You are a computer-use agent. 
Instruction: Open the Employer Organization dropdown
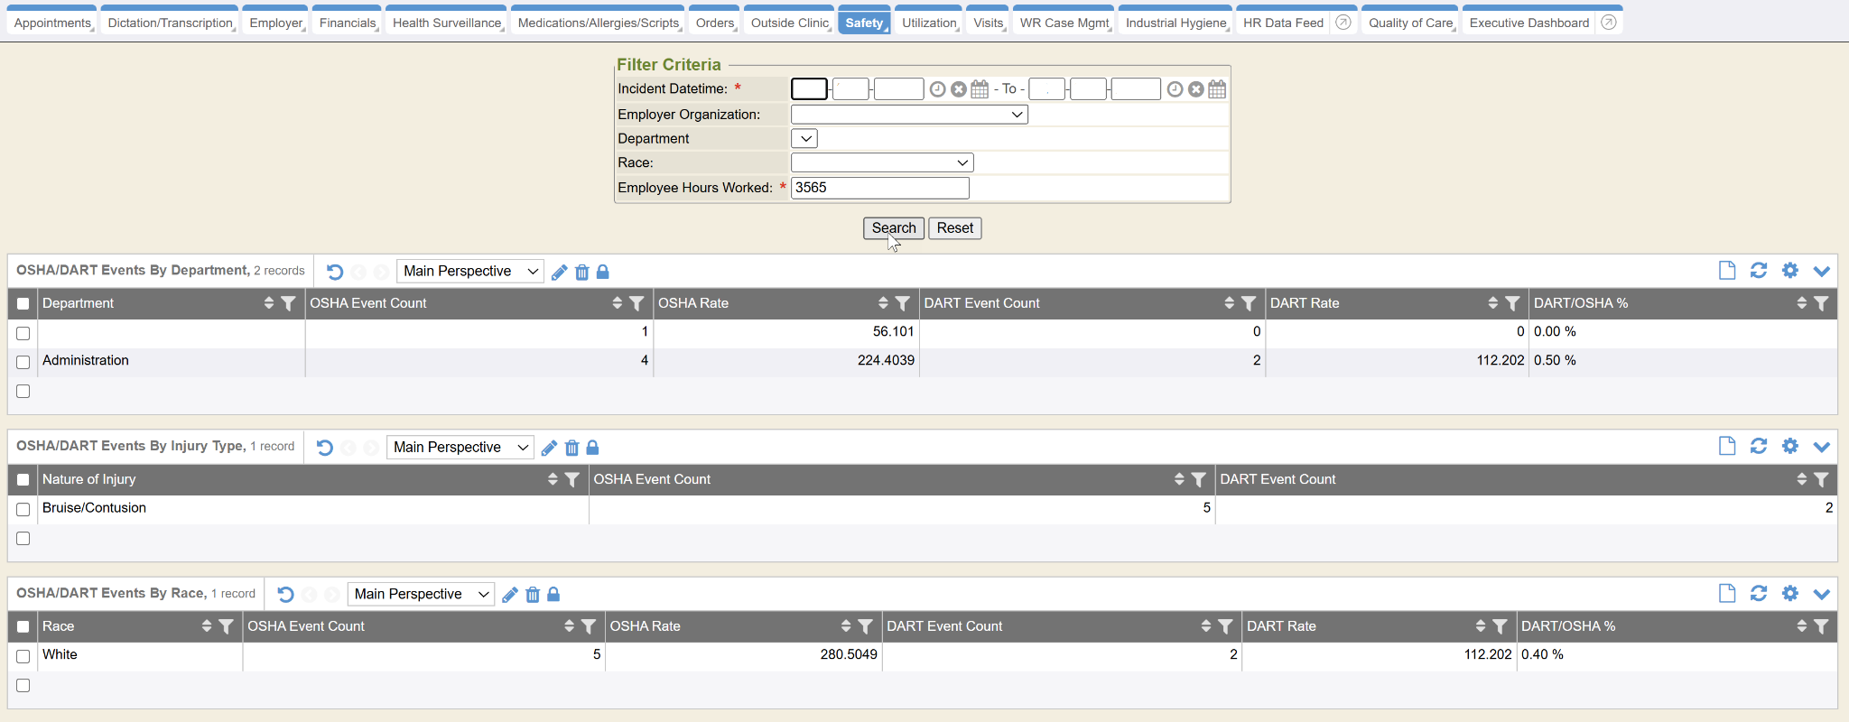(909, 115)
